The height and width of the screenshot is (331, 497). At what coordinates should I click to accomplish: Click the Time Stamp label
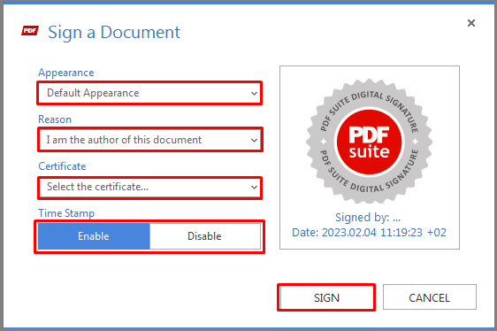[x=66, y=213]
